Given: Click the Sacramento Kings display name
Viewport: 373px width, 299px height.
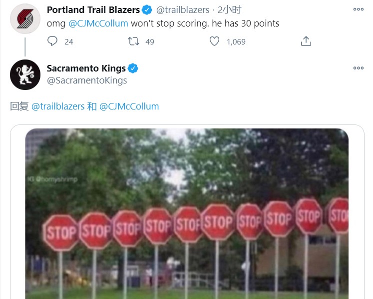Looking at the screenshot, I should pyautogui.click(x=86, y=68).
